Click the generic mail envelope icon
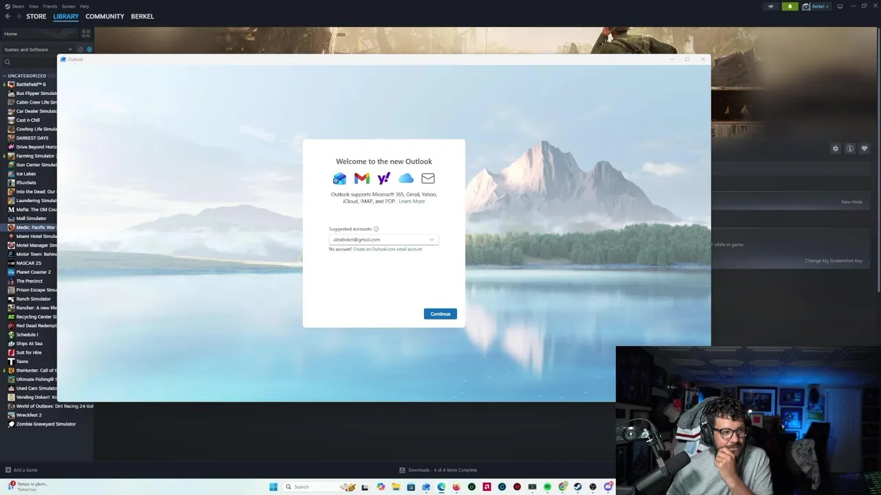The height and width of the screenshot is (495, 881). tap(428, 178)
